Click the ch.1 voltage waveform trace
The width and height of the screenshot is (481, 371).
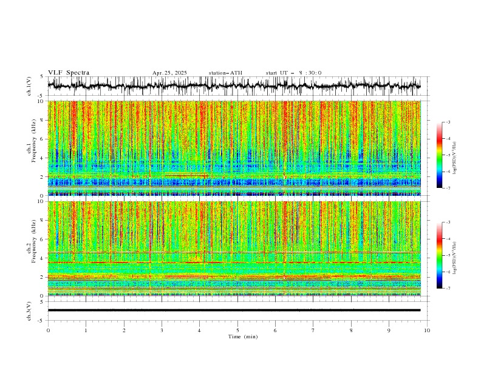(234, 86)
